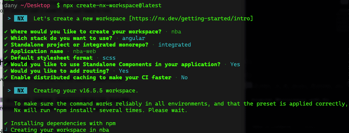Click the checkmark beside "Default stylesheet format"
The image size is (349, 133).
click(6, 58)
